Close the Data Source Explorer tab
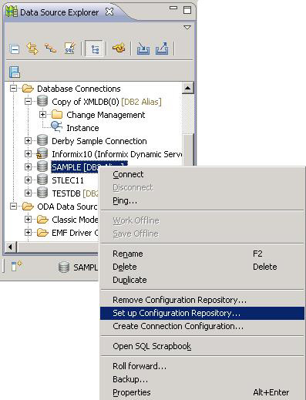Screen dimensions: 306x400 (109, 12)
